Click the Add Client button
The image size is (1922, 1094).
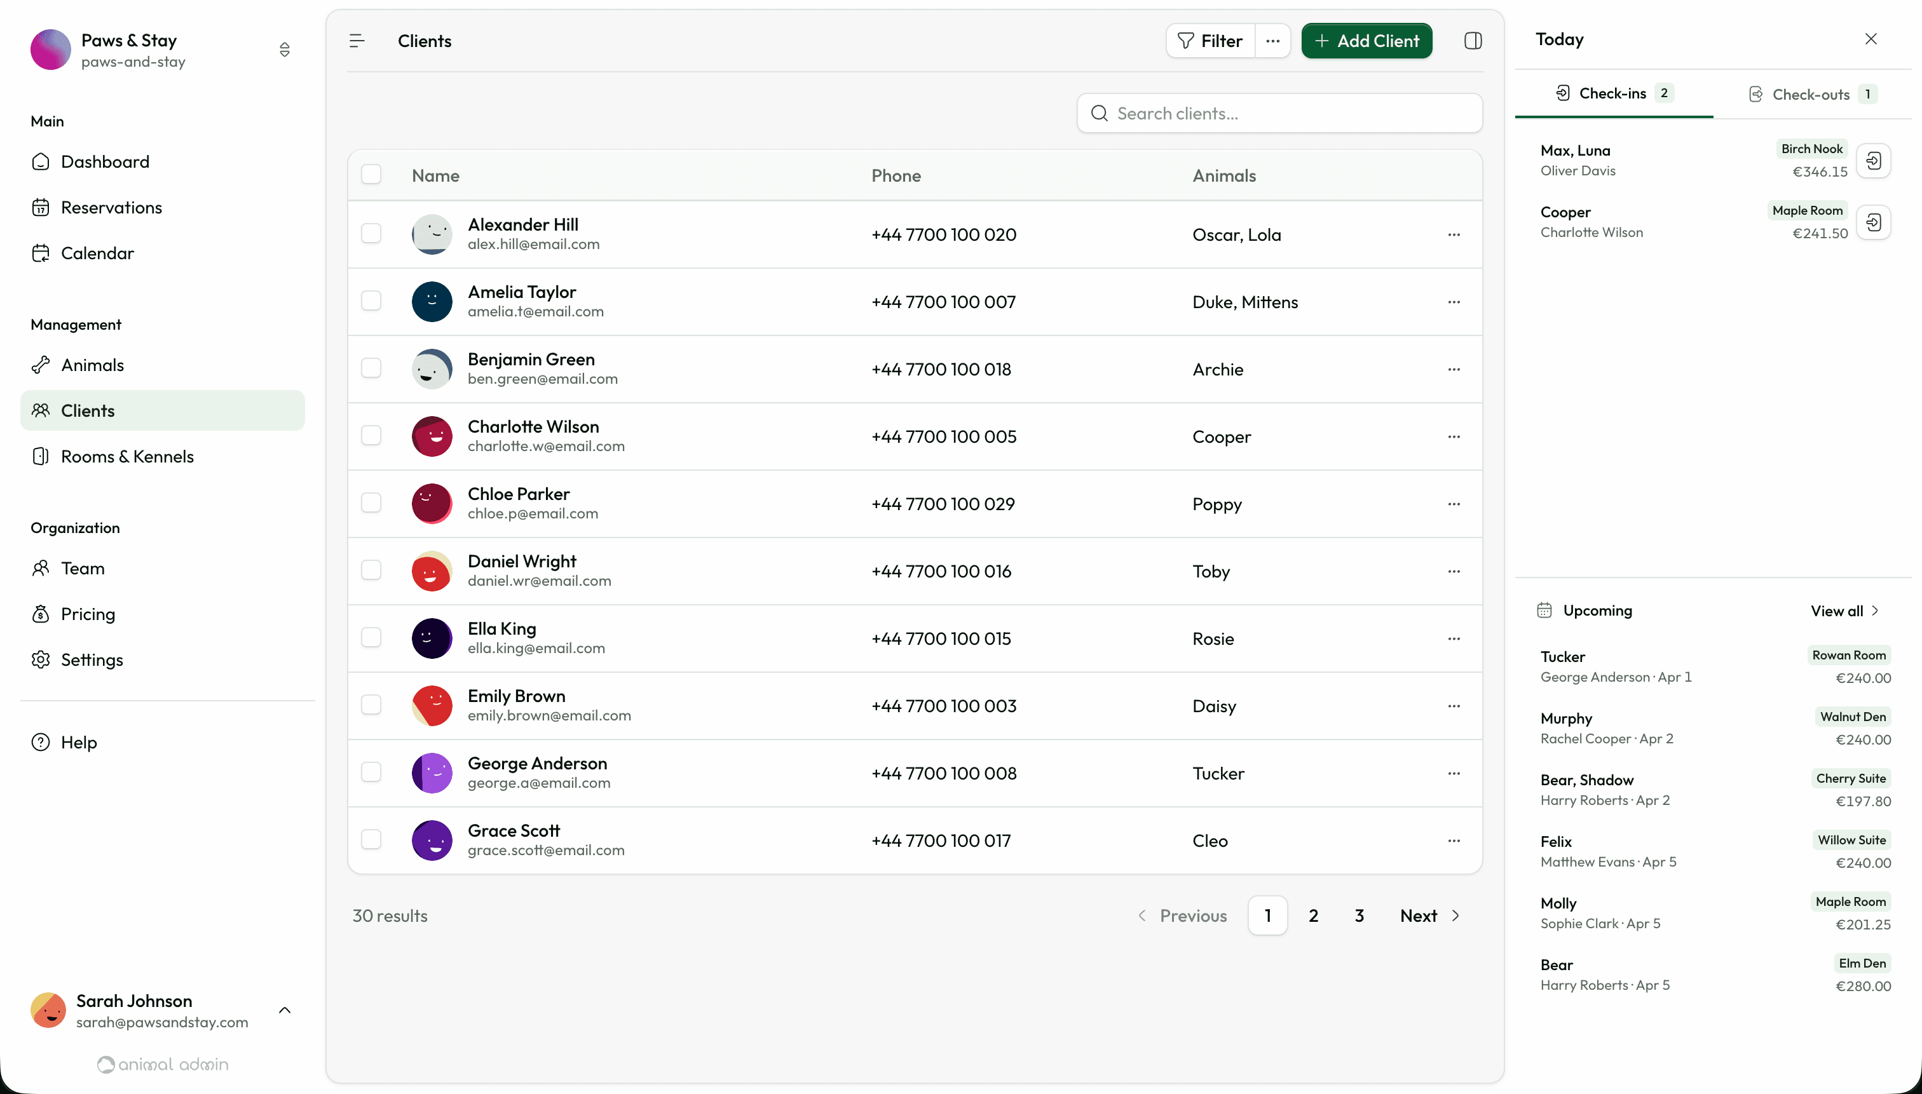point(1367,41)
